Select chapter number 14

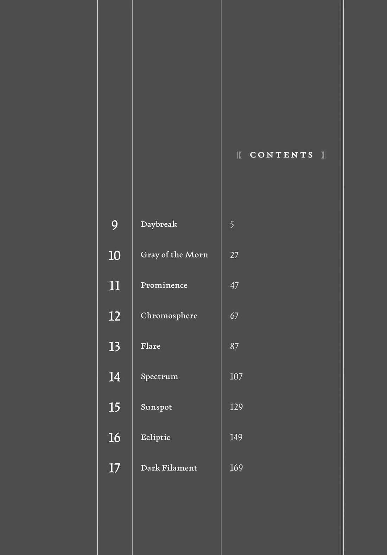click(x=114, y=377)
